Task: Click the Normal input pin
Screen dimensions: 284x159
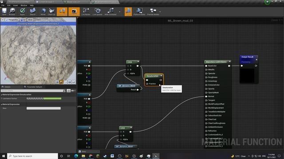Action: [206, 96]
